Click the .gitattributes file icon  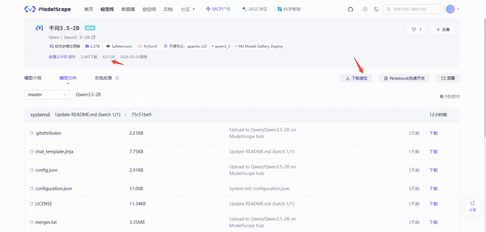(31, 133)
